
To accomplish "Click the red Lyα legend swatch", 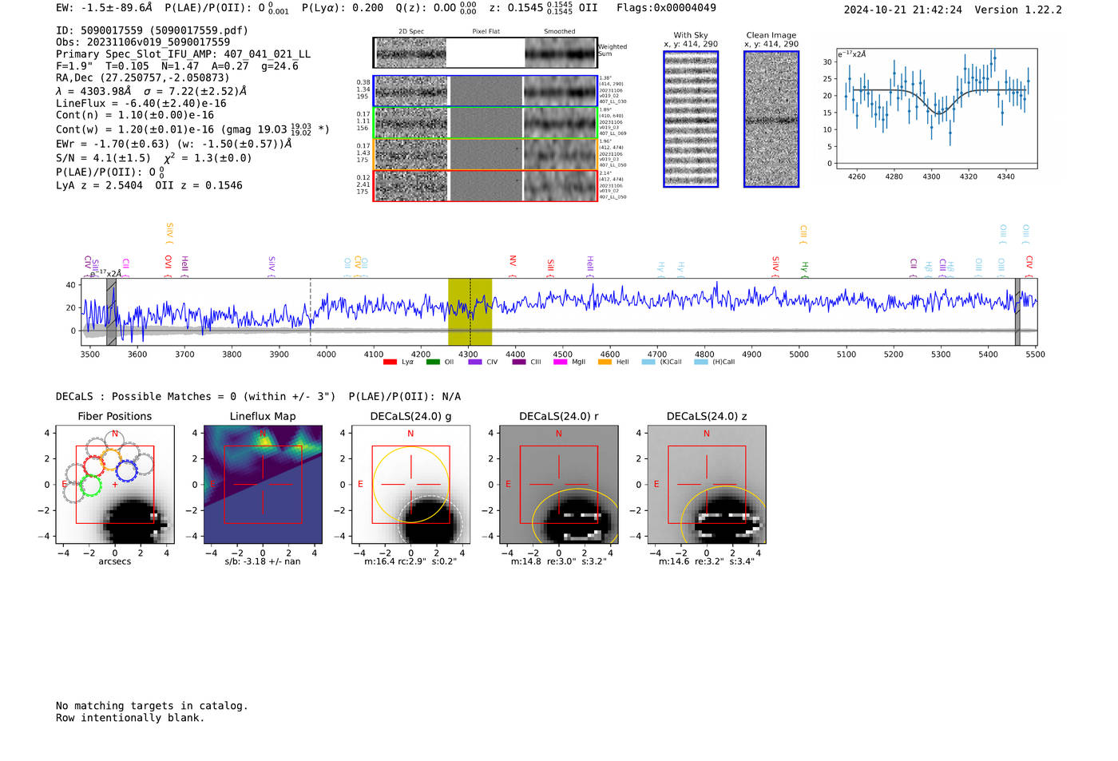I will pos(390,362).
